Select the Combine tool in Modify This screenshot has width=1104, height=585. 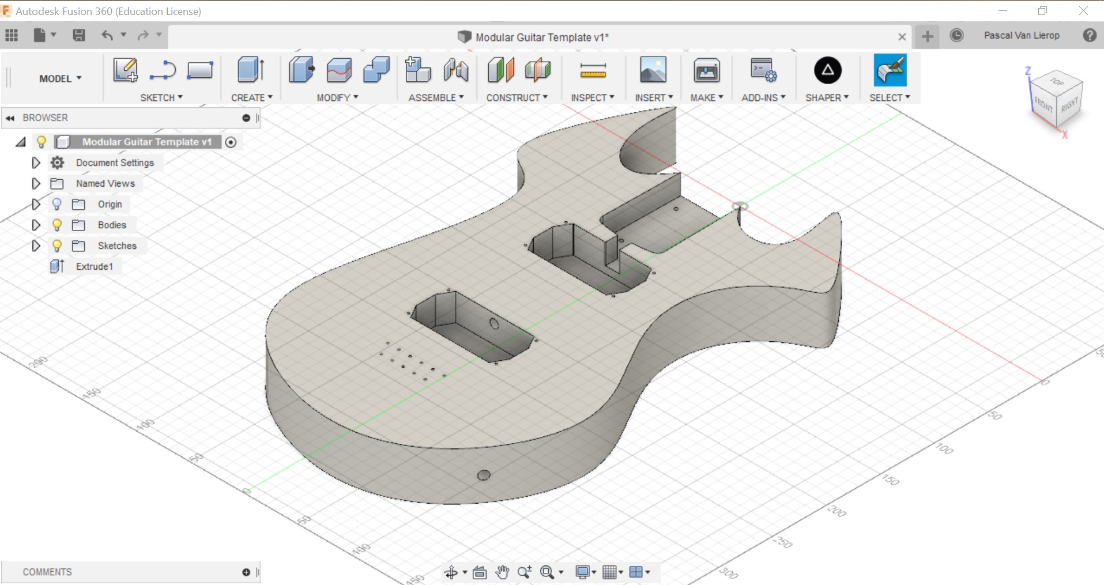coord(376,70)
